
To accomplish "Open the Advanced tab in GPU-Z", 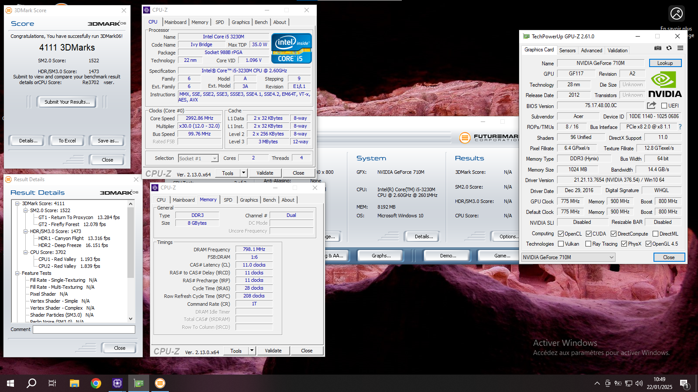I will pyautogui.click(x=592, y=51).
